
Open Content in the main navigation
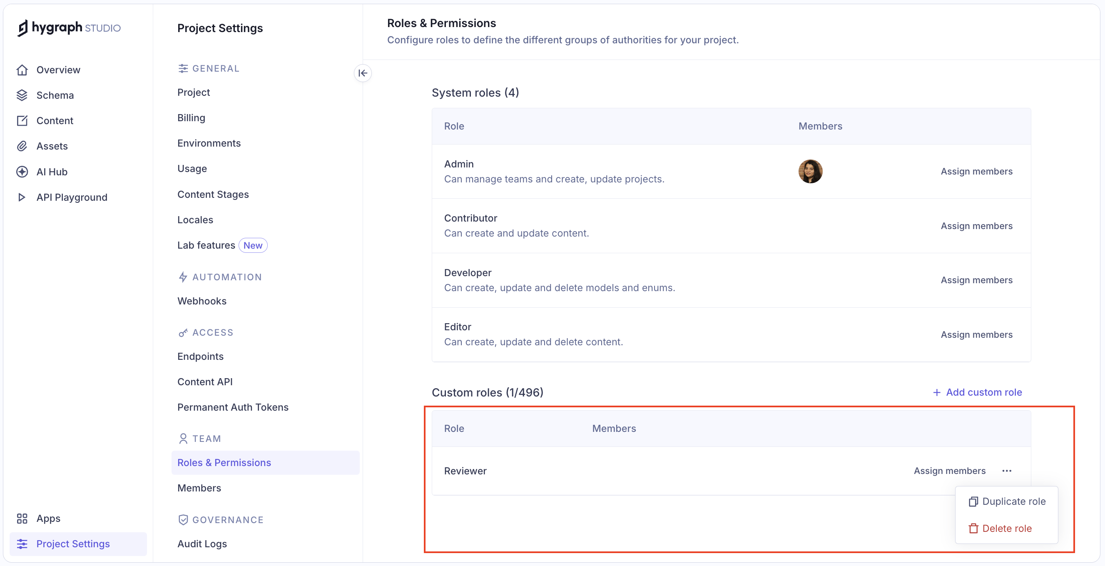point(55,121)
